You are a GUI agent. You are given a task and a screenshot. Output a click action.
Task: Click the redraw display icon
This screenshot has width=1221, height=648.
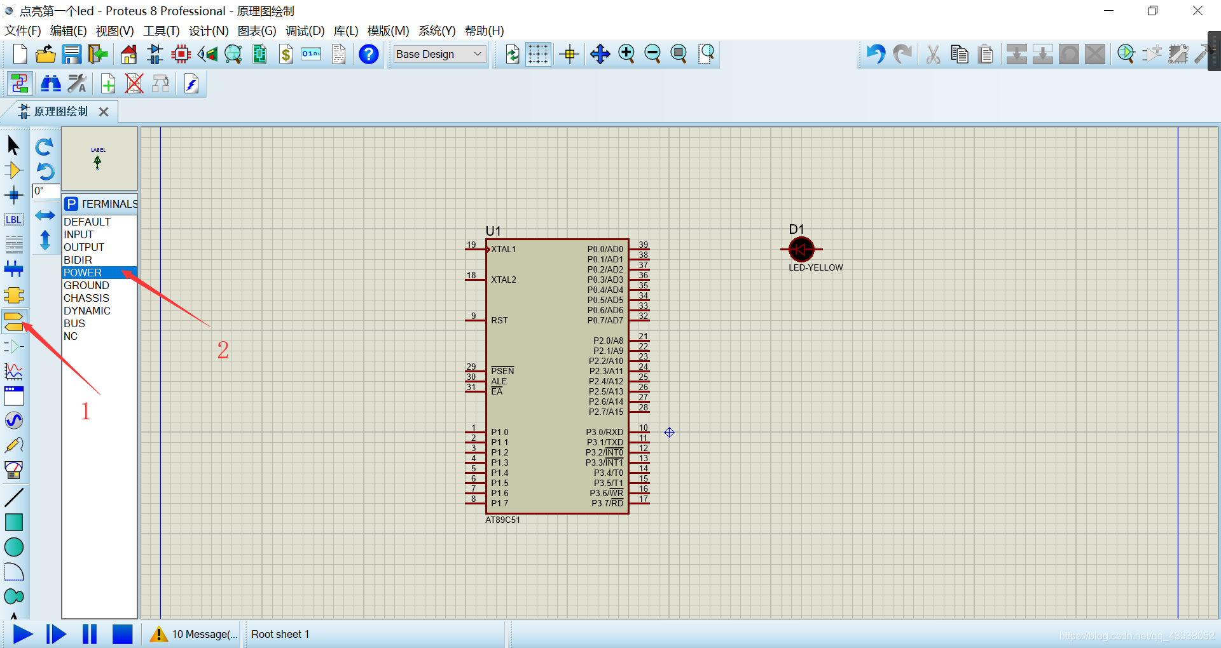click(513, 54)
